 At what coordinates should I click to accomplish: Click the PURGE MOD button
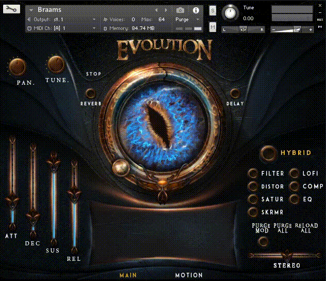coord(261,228)
